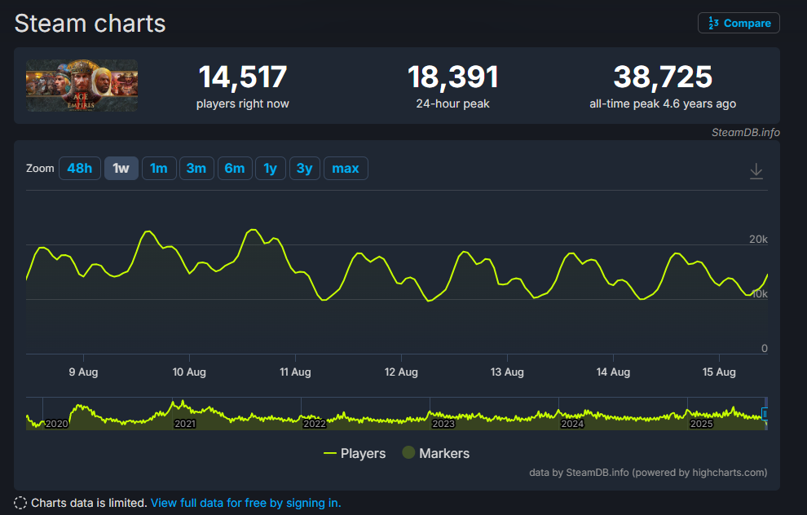Viewport: 807px width, 515px height.
Task: Select the 48h zoom range
Action: pos(80,168)
